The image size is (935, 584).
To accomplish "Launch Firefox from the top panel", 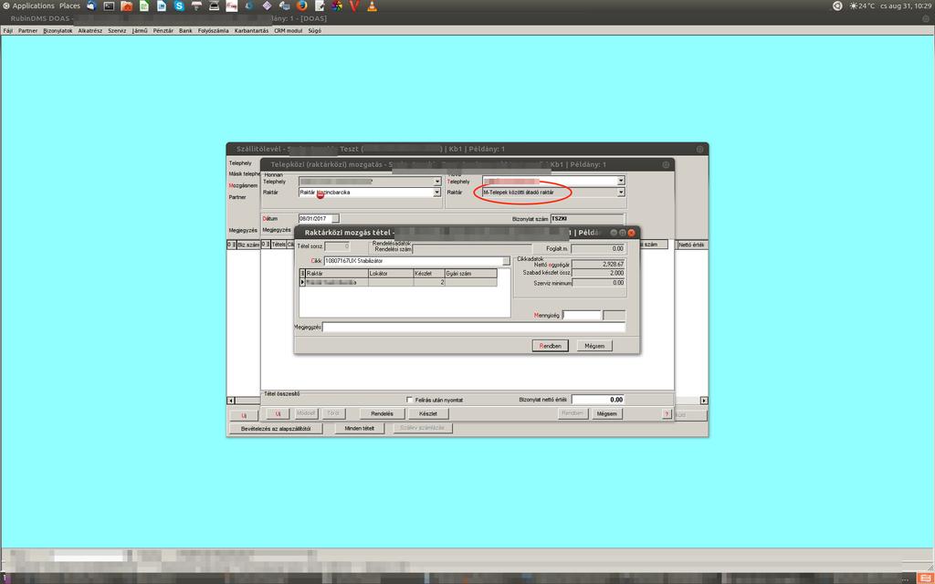I will click(x=301, y=6).
